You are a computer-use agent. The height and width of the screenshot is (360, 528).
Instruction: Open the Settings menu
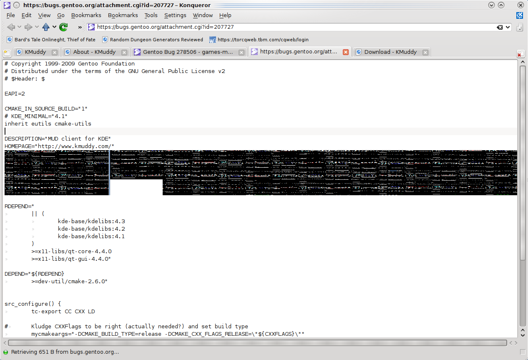click(x=175, y=15)
